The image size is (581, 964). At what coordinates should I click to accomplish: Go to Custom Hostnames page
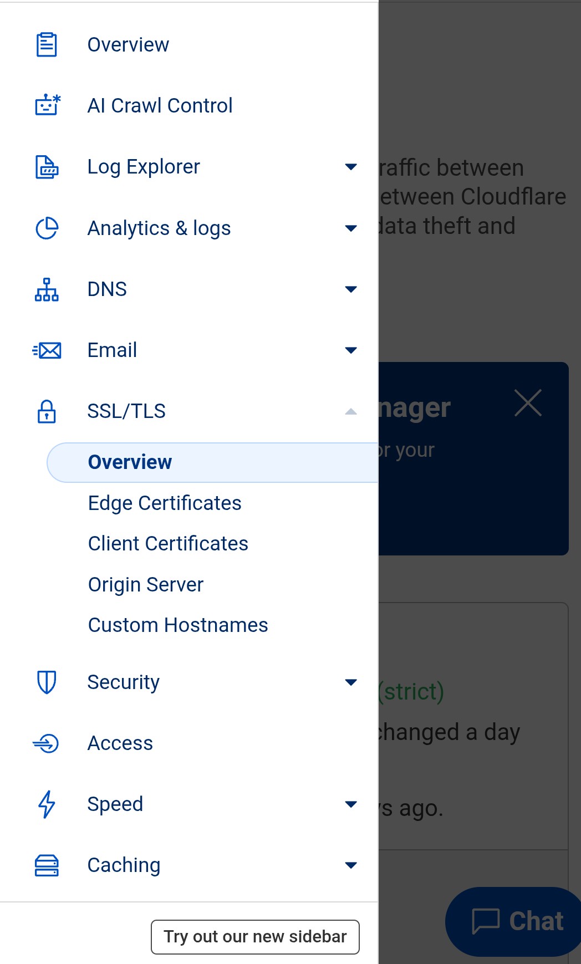click(x=178, y=625)
